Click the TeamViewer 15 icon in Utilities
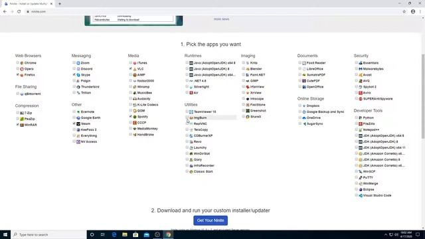Viewport: 425px width, 239px height. (x=191, y=112)
